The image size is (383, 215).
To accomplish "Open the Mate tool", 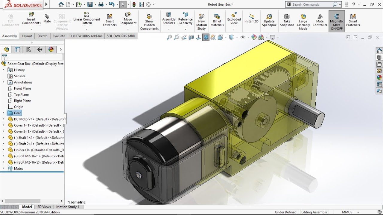I will click(x=47, y=18).
